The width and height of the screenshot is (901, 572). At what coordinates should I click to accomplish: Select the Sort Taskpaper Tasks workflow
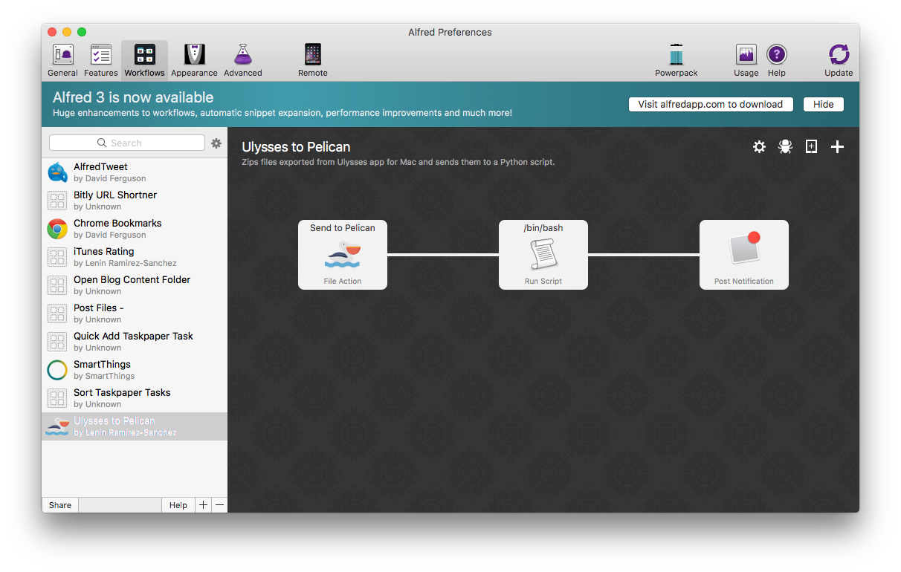coord(135,398)
